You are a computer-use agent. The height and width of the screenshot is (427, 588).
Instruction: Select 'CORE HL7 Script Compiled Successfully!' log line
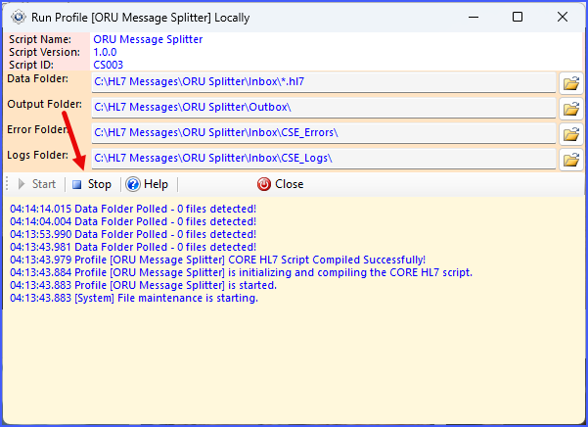click(217, 260)
